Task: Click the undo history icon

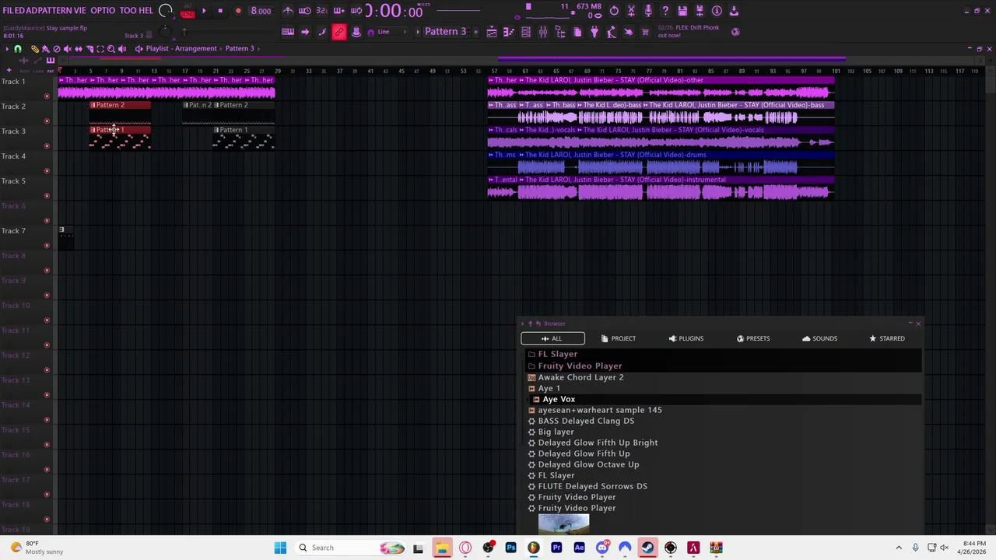Action: coord(614,11)
